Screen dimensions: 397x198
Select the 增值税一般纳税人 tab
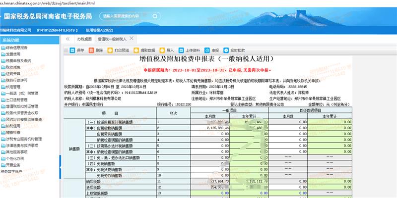coord(112,38)
